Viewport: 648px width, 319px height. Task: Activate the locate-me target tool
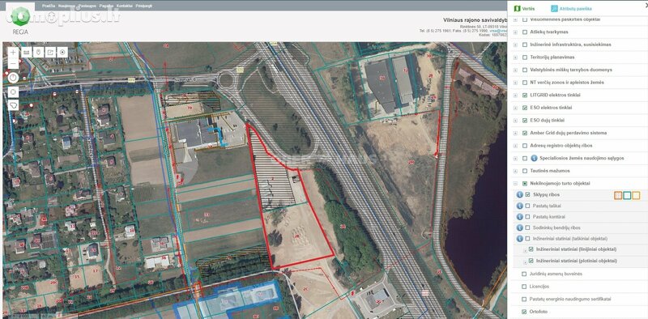pyautogui.click(x=62, y=52)
